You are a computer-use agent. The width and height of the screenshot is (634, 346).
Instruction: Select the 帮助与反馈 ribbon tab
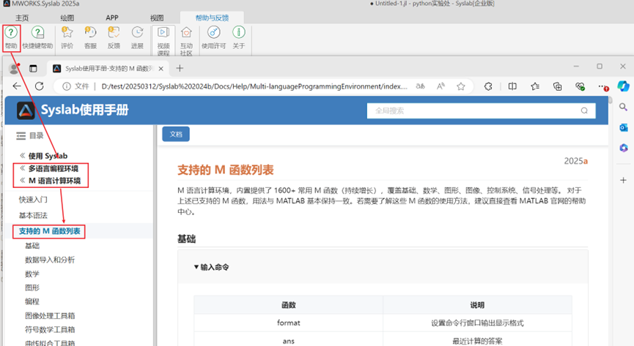pyautogui.click(x=212, y=18)
